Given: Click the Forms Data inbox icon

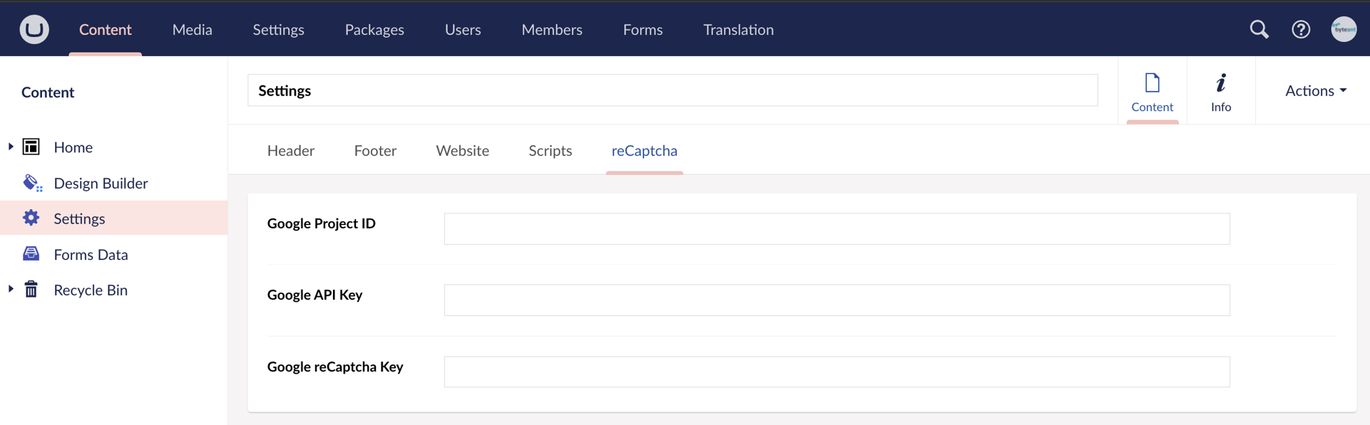Looking at the screenshot, I should coord(31,254).
